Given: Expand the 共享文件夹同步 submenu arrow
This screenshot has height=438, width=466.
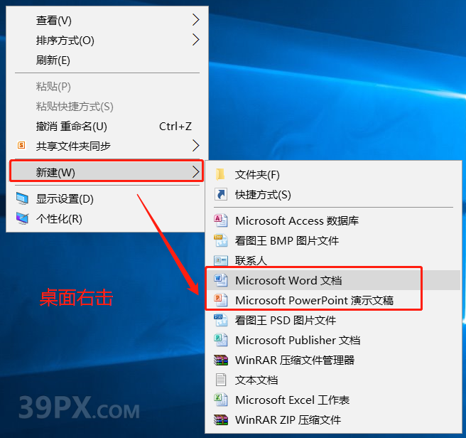Looking at the screenshot, I should (195, 146).
